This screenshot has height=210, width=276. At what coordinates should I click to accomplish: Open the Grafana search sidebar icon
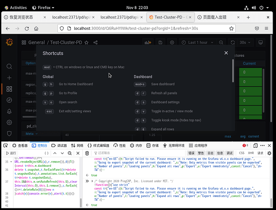tap(9, 66)
